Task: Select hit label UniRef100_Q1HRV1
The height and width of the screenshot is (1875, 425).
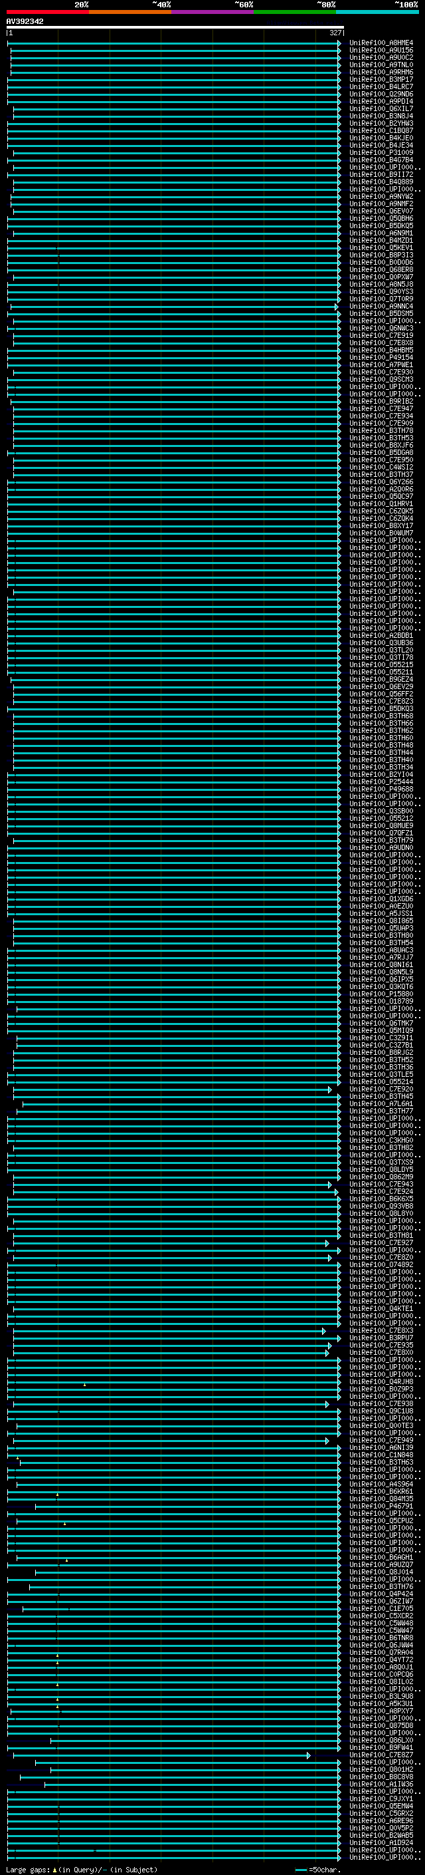Action: click(381, 504)
